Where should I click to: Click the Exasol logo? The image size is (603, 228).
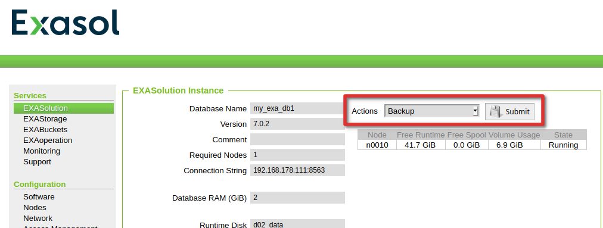[66, 22]
